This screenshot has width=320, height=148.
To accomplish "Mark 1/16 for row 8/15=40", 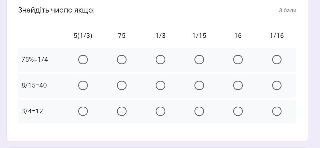I will click(x=277, y=86).
